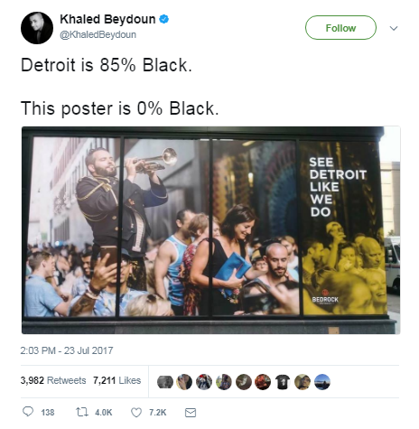Click the Follow button
Image resolution: width=419 pixels, height=429 pixels.
click(340, 28)
